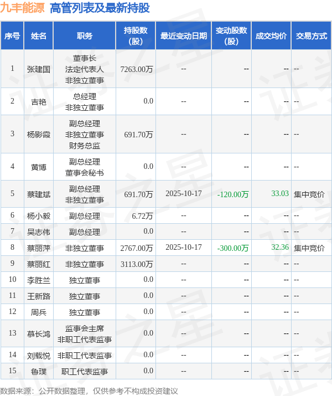The width and height of the screenshot is (332, 396).
Task: Click 蔡丽红's position 非独立董事
Action: pos(85,264)
